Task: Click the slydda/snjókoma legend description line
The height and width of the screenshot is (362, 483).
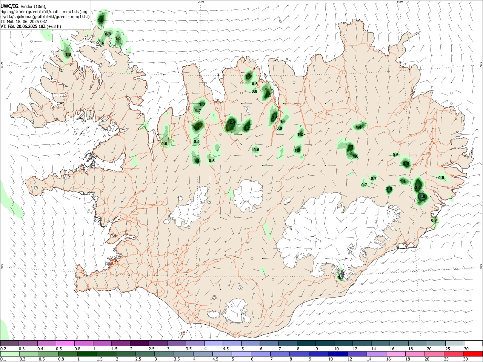Action: (x=45, y=17)
